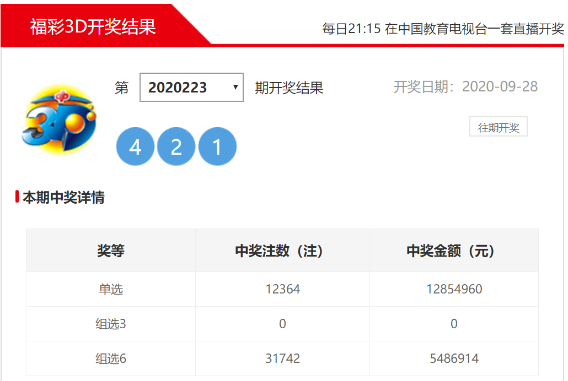The width and height of the screenshot is (568, 381).
Task: Click the 开奖日期 2020-09-28 text
Action: click(465, 87)
